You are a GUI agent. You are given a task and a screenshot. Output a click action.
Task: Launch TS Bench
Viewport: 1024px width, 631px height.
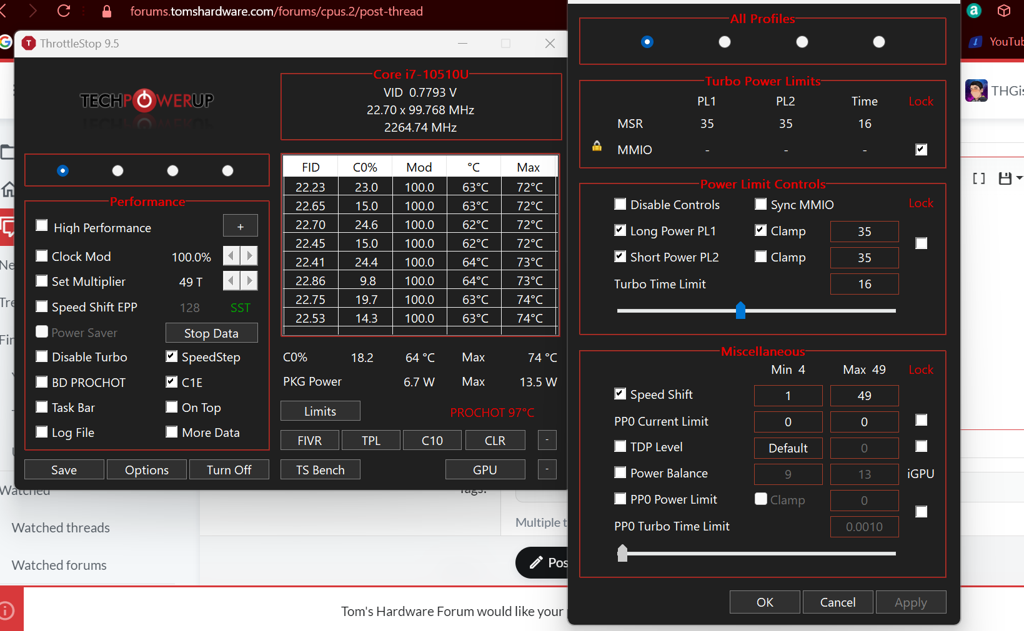coord(321,470)
